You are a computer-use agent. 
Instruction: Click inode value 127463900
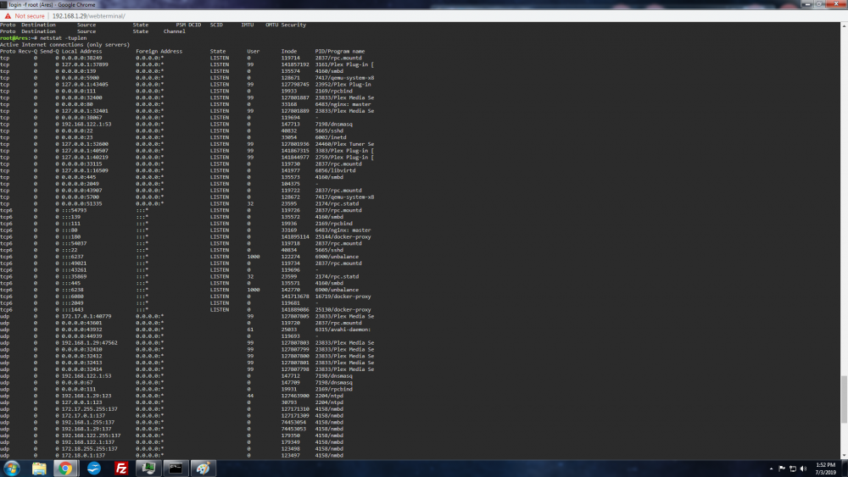(x=295, y=396)
